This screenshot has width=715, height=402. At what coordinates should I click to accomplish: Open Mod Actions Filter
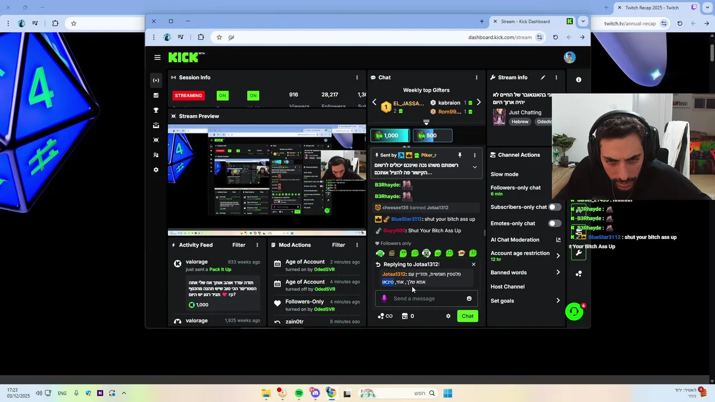pos(339,245)
